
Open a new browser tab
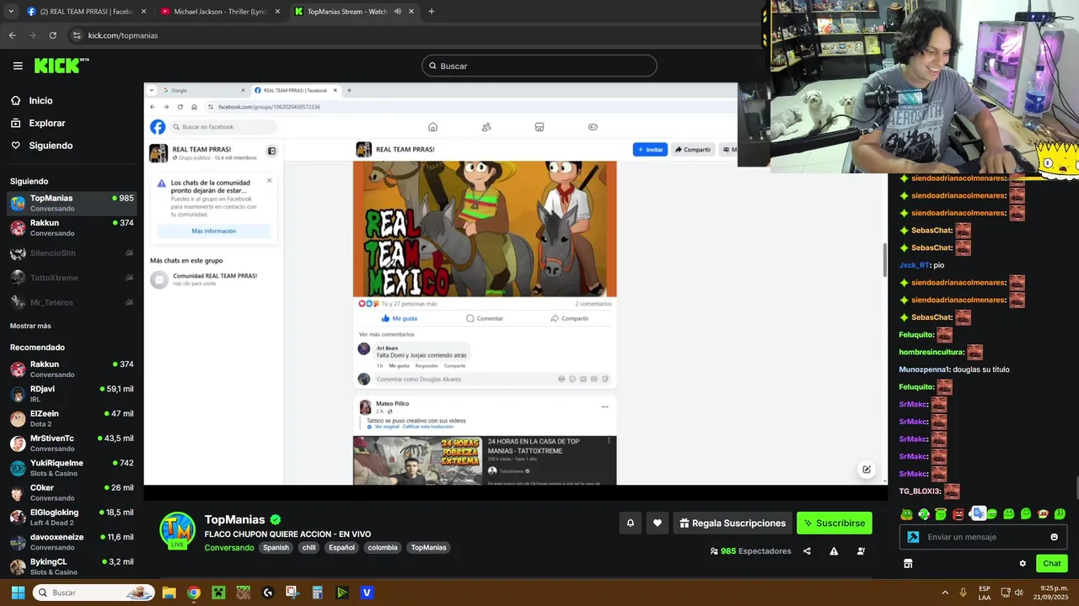tap(431, 12)
